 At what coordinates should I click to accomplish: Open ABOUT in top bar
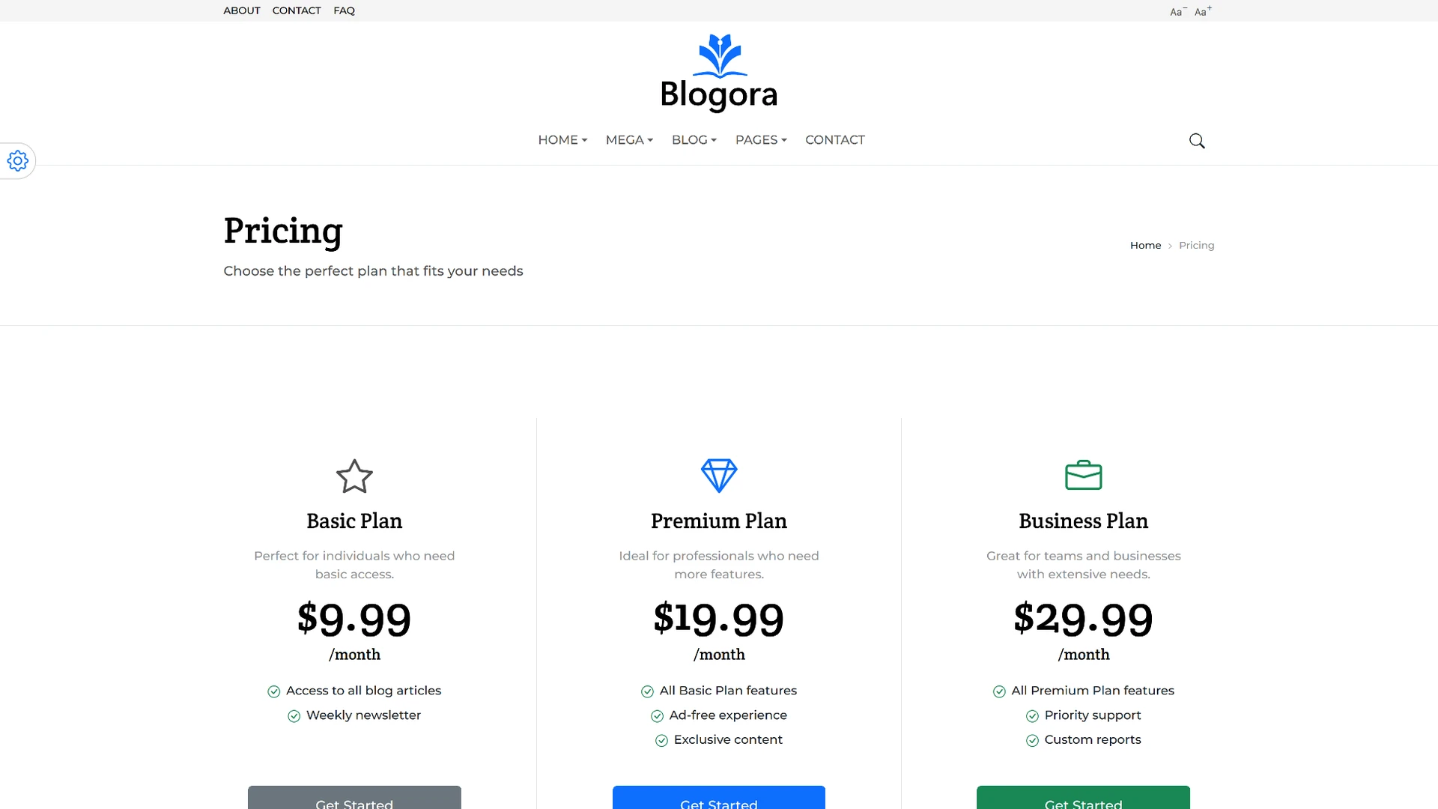point(242,10)
